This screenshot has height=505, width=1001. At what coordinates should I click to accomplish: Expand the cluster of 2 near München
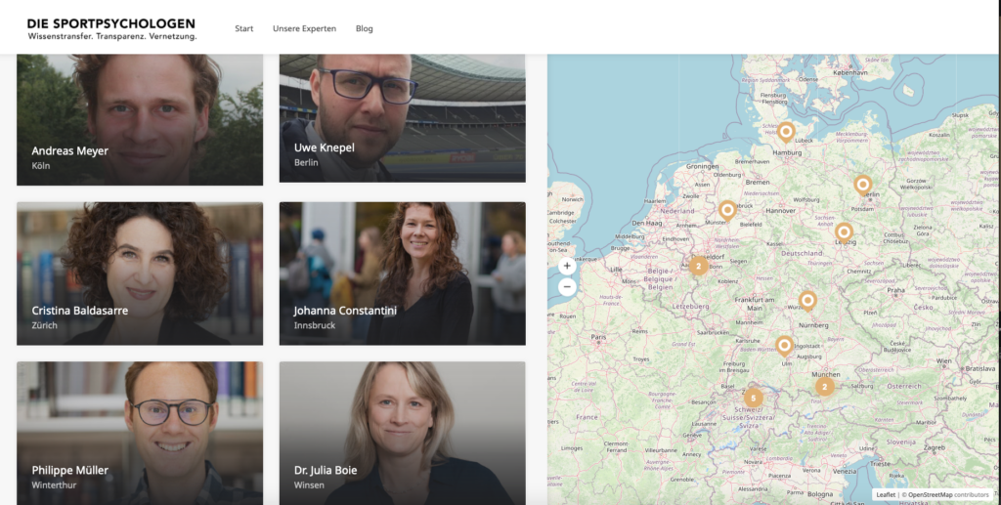click(825, 387)
